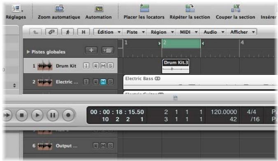Open the Afficher menu
This screenshot has width=278, height=161.
[x=242, y=32]
